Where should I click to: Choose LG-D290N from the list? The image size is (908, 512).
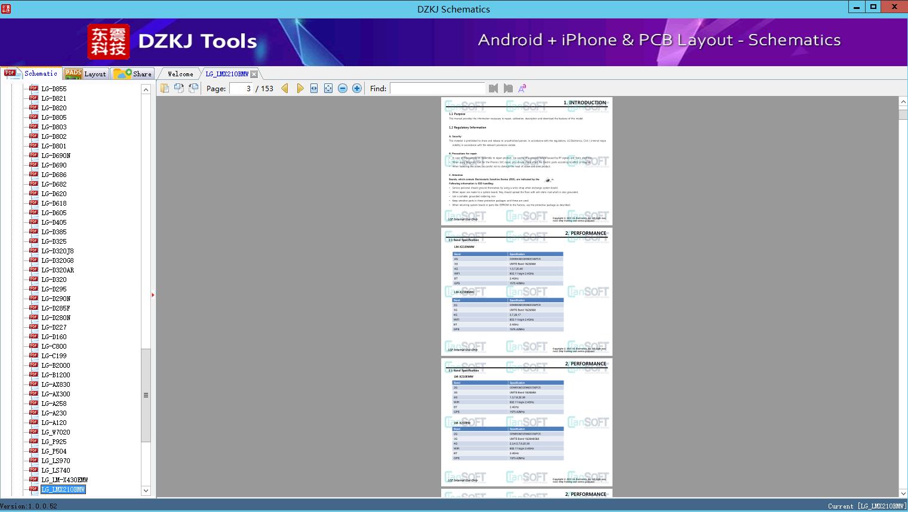56,299
